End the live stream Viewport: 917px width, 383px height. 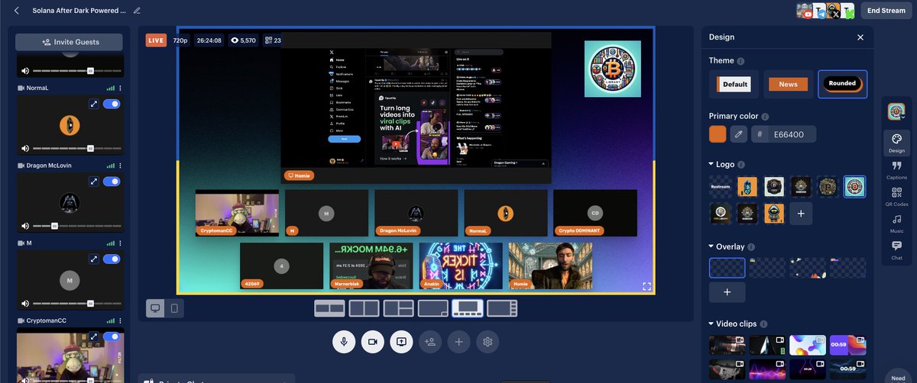(886, 11)
